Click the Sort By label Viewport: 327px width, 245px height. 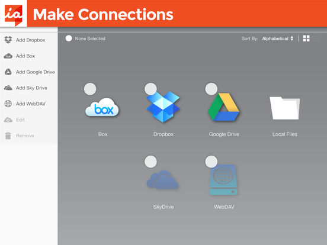[x=250, y=38]
